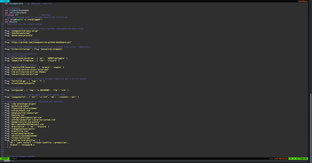The height and width of the screenshot is (163, 312).
Task: Click Plug 'nsf/gocode' line
Action: click(x=37, y=90)
